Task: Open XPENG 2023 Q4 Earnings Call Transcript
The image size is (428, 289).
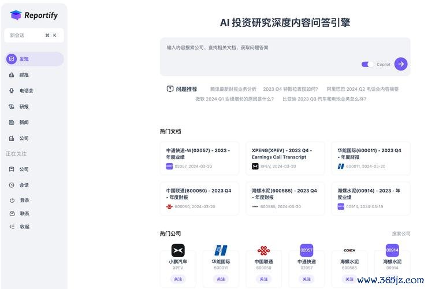Action: click(285, 158)
